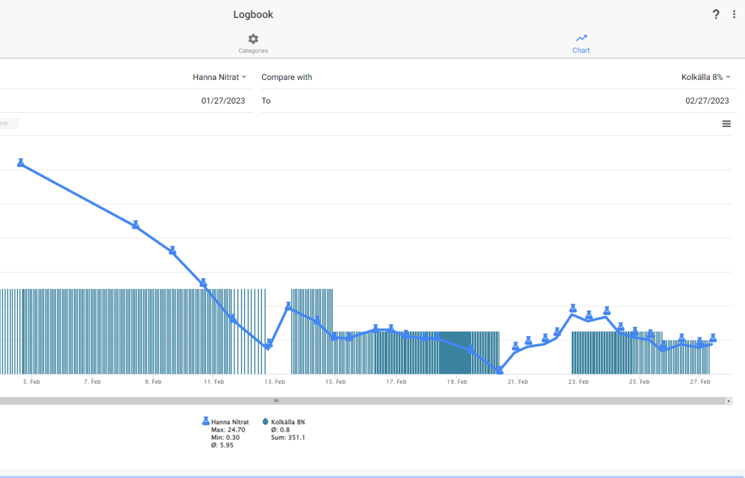The height and width of the screenshot is (478, 745).
Task: Toggle Kolkälla 8% series visibility in legend
Action: coord(288,422)
